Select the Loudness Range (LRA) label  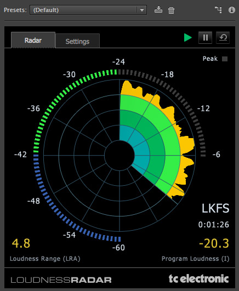(x=45, y=259)
